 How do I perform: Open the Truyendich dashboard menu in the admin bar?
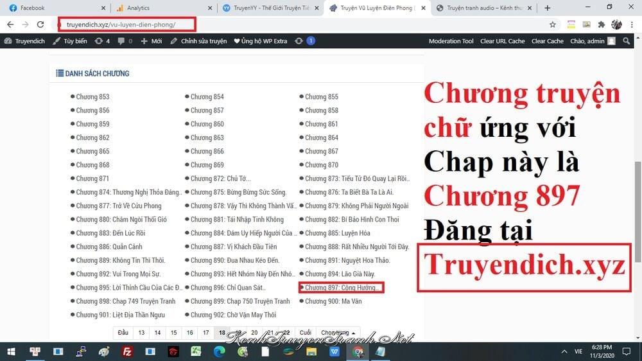pyautogui.click(x=24, y=41)
